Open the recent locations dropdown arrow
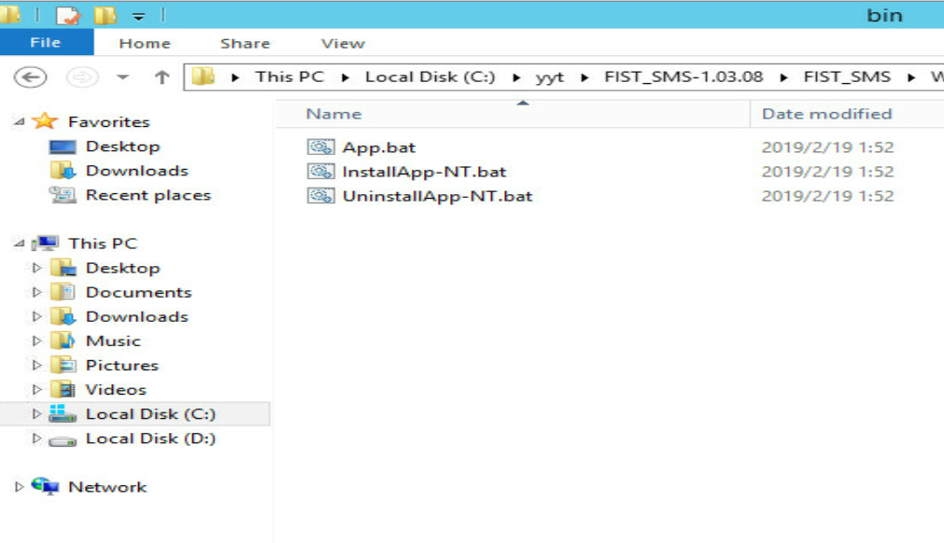 [123, 77]
